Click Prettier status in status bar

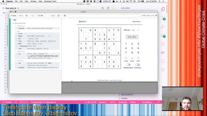(x=134, y=102)
